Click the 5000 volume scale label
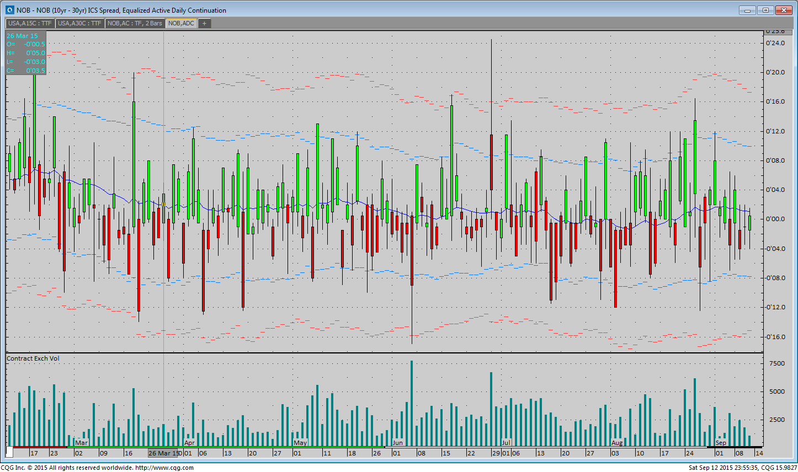Screen dimensions: 798x472 click(776, 391)
